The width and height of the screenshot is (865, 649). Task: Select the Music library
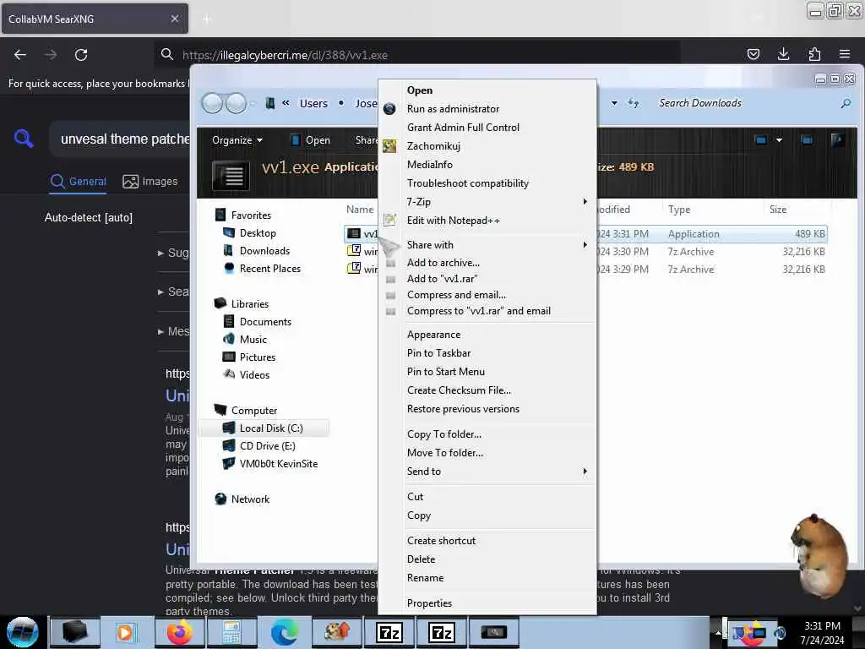coord(253,340)
